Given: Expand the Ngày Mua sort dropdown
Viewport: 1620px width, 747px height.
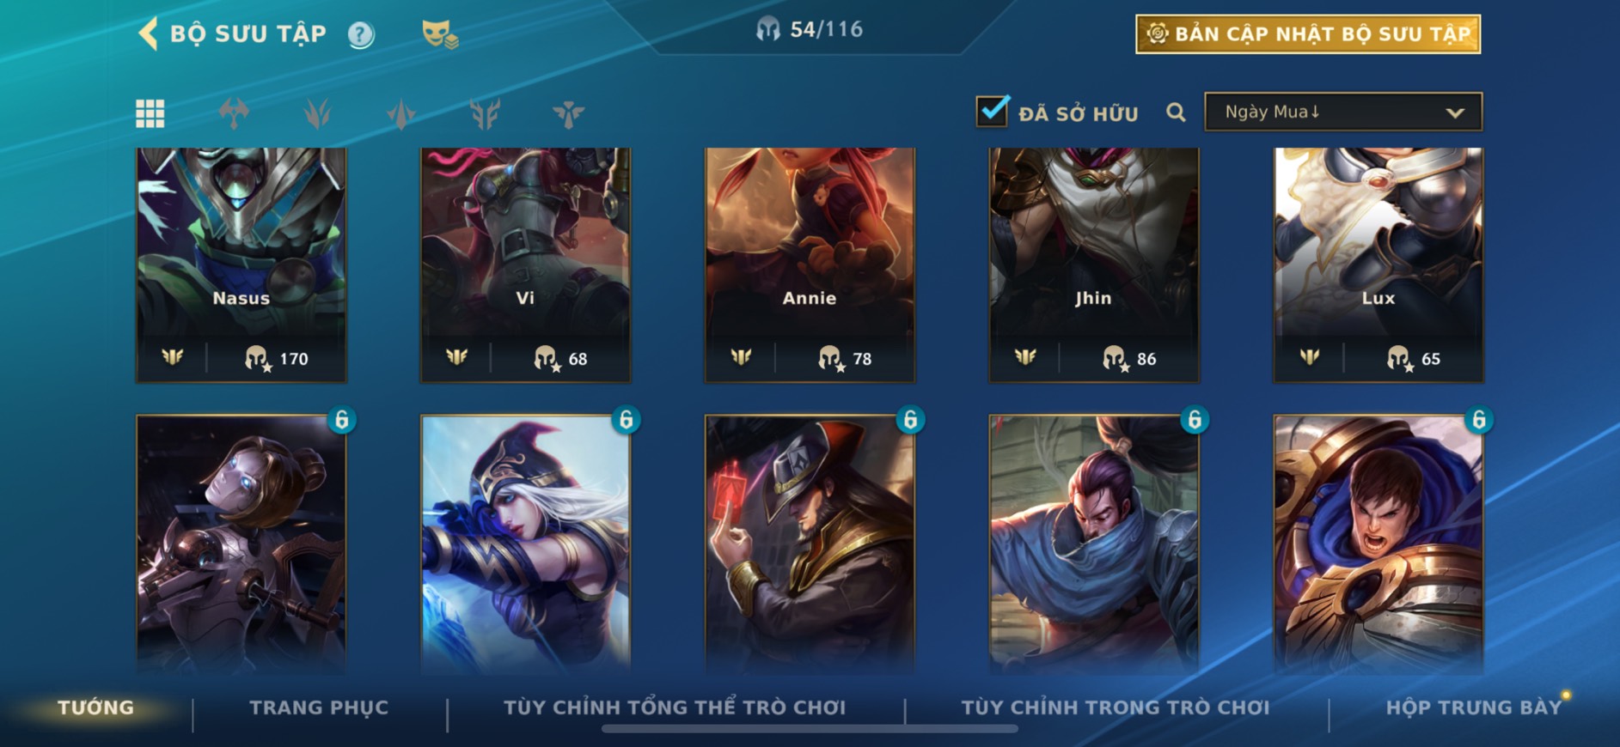Looking at the screenshot, I should click(1343, 112).
